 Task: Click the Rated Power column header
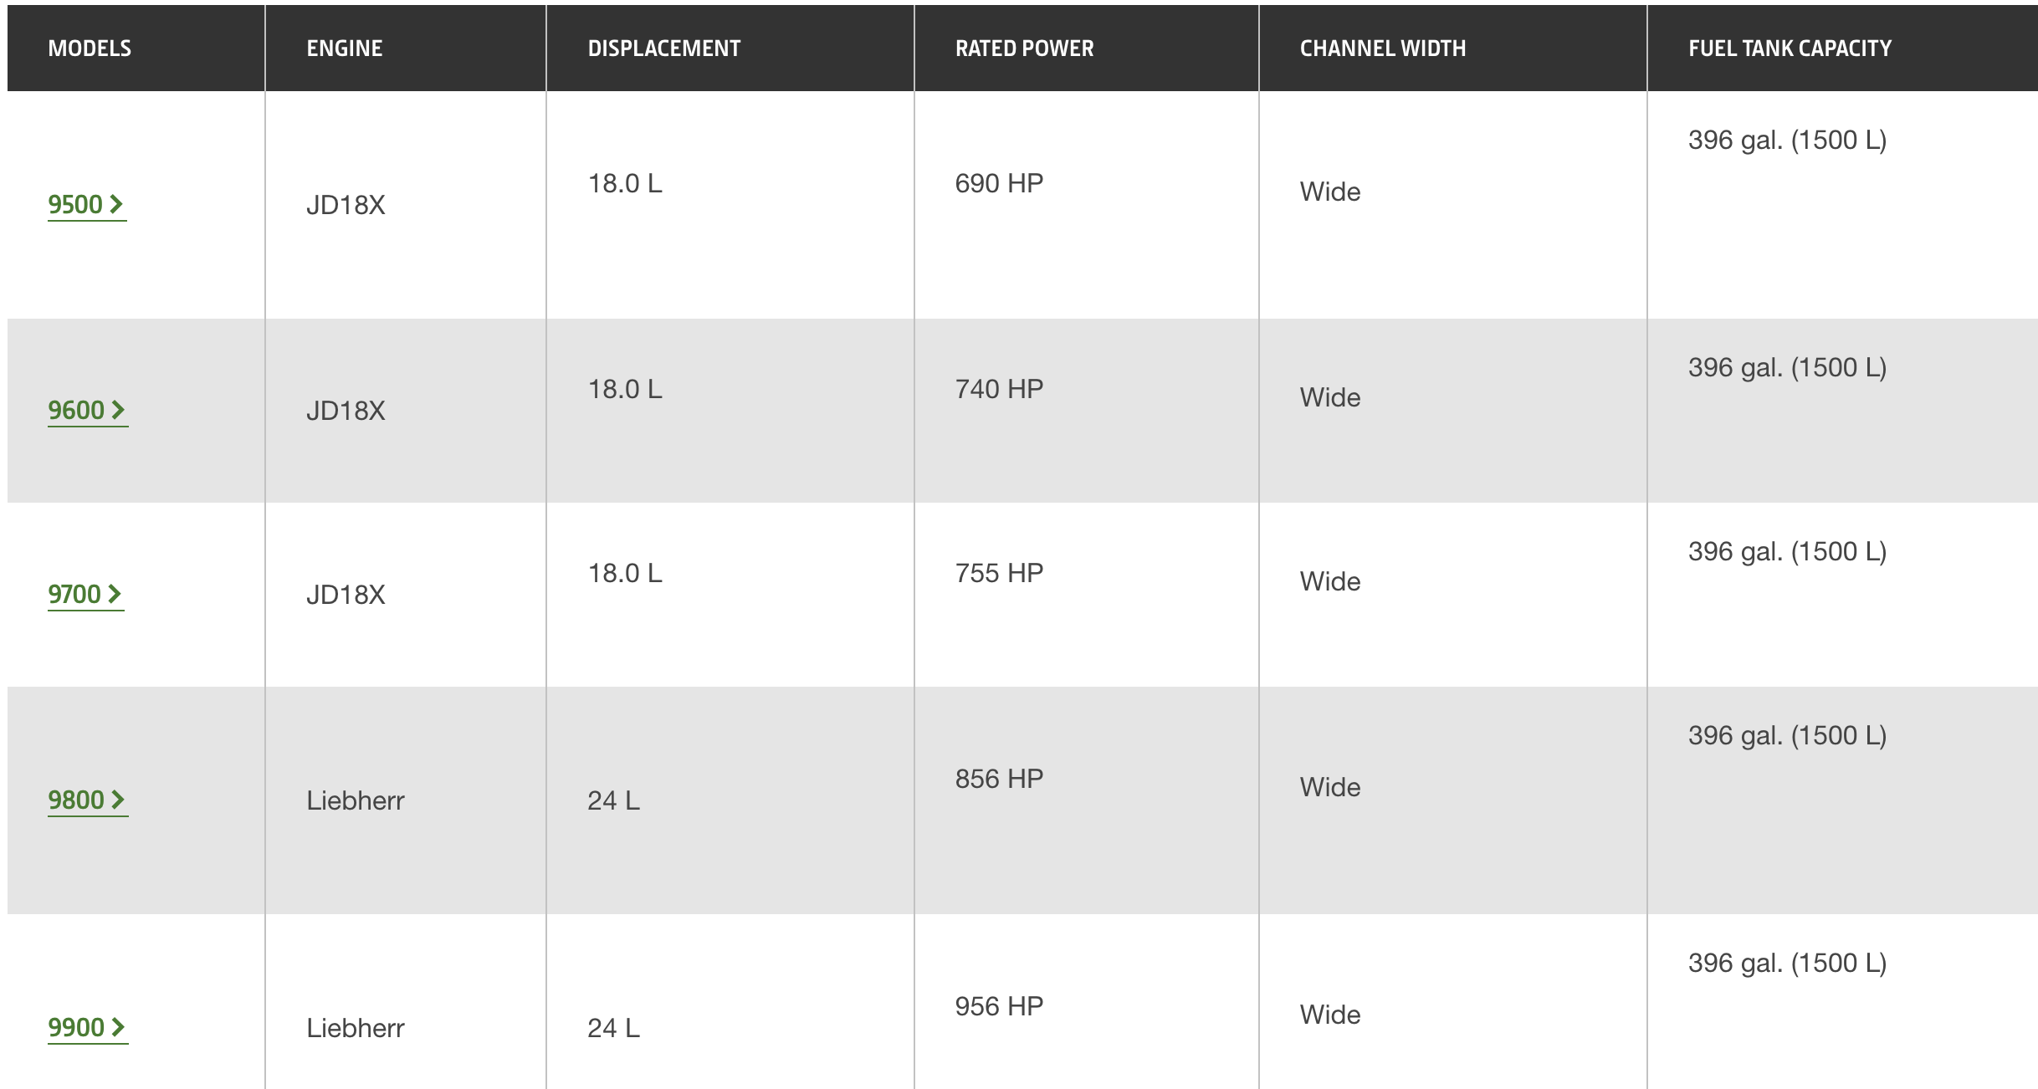[1025, 49]
